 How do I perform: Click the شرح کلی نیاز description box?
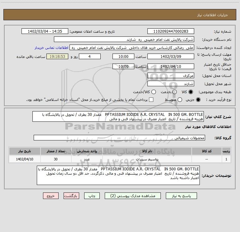point(118,116)
